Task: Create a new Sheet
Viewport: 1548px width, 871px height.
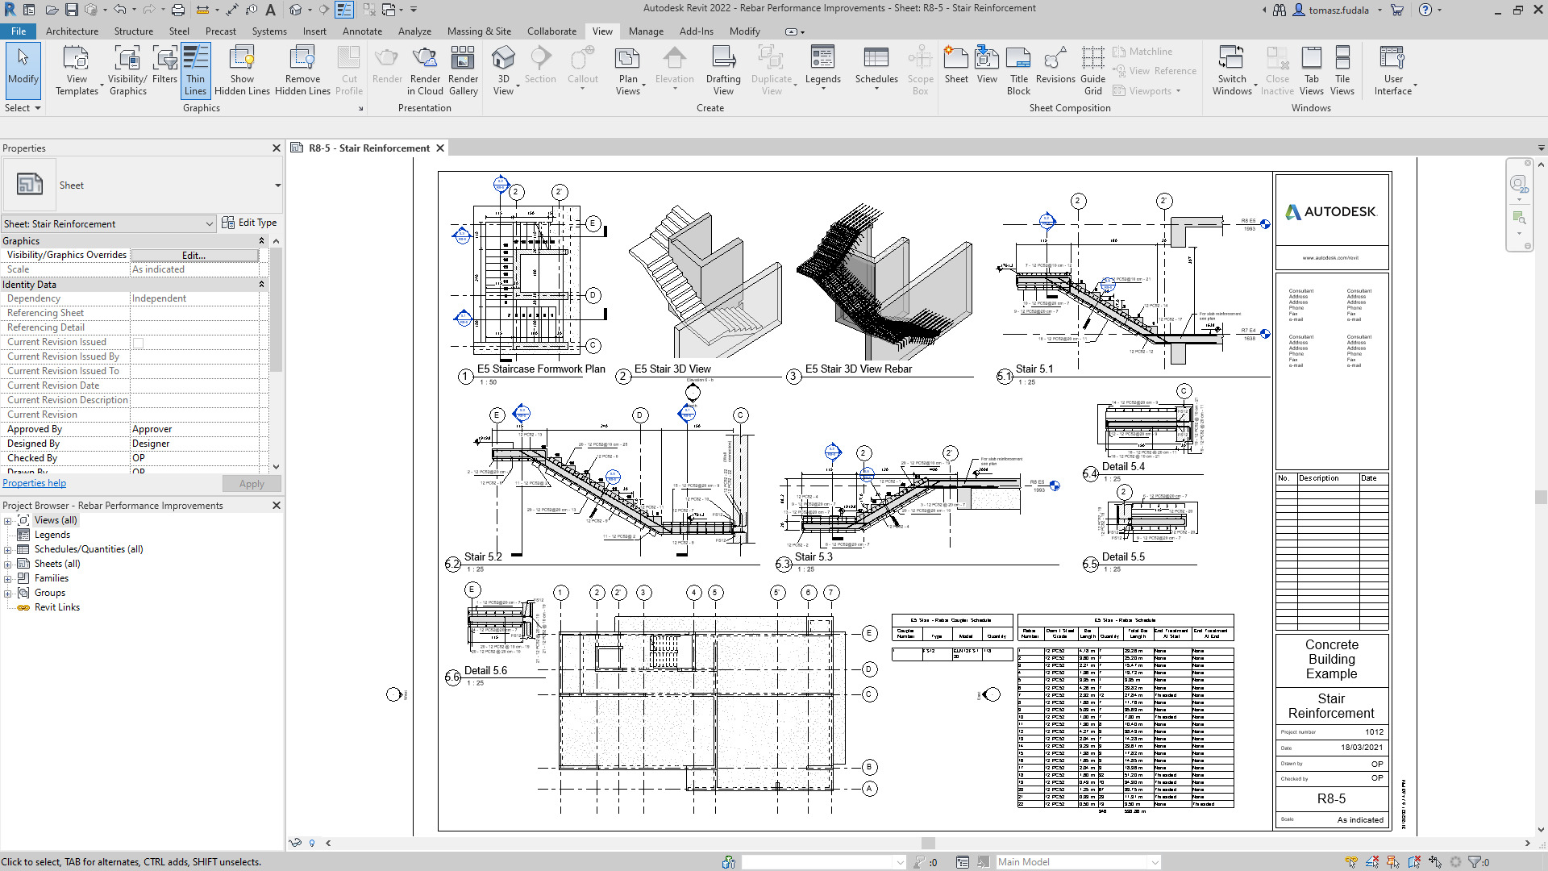Action: tap(956, 65)
